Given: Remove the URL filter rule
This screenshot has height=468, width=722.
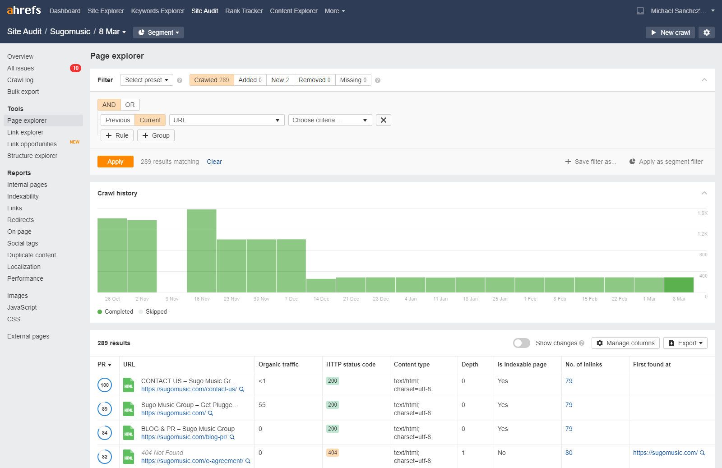Looking at the screenshot, I should (384, 120).
